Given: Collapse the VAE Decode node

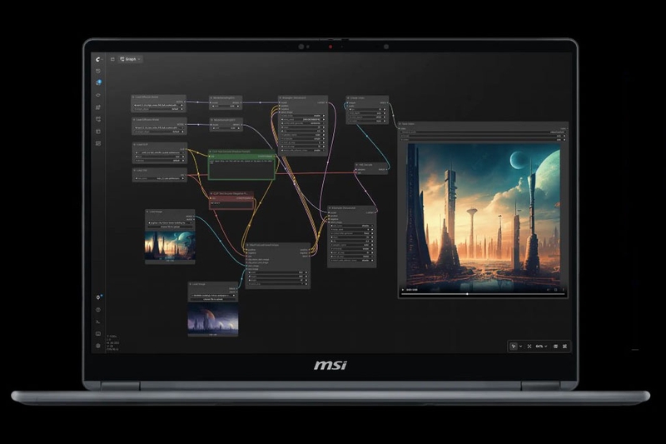Looking at the screenshot, I should [x=357, y=165].
